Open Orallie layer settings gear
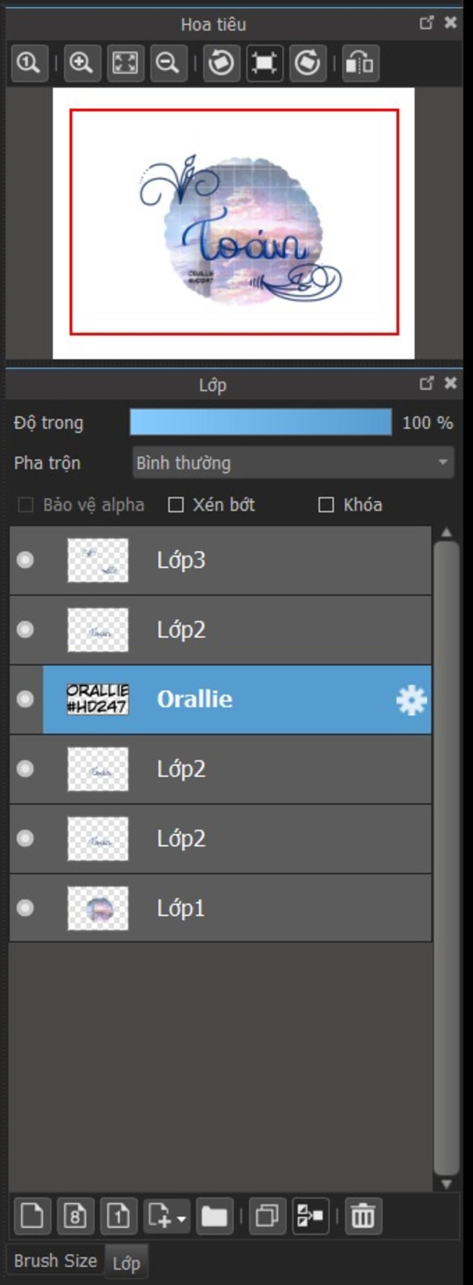This screenshot has height=1285, width=473. pos(411,699)
